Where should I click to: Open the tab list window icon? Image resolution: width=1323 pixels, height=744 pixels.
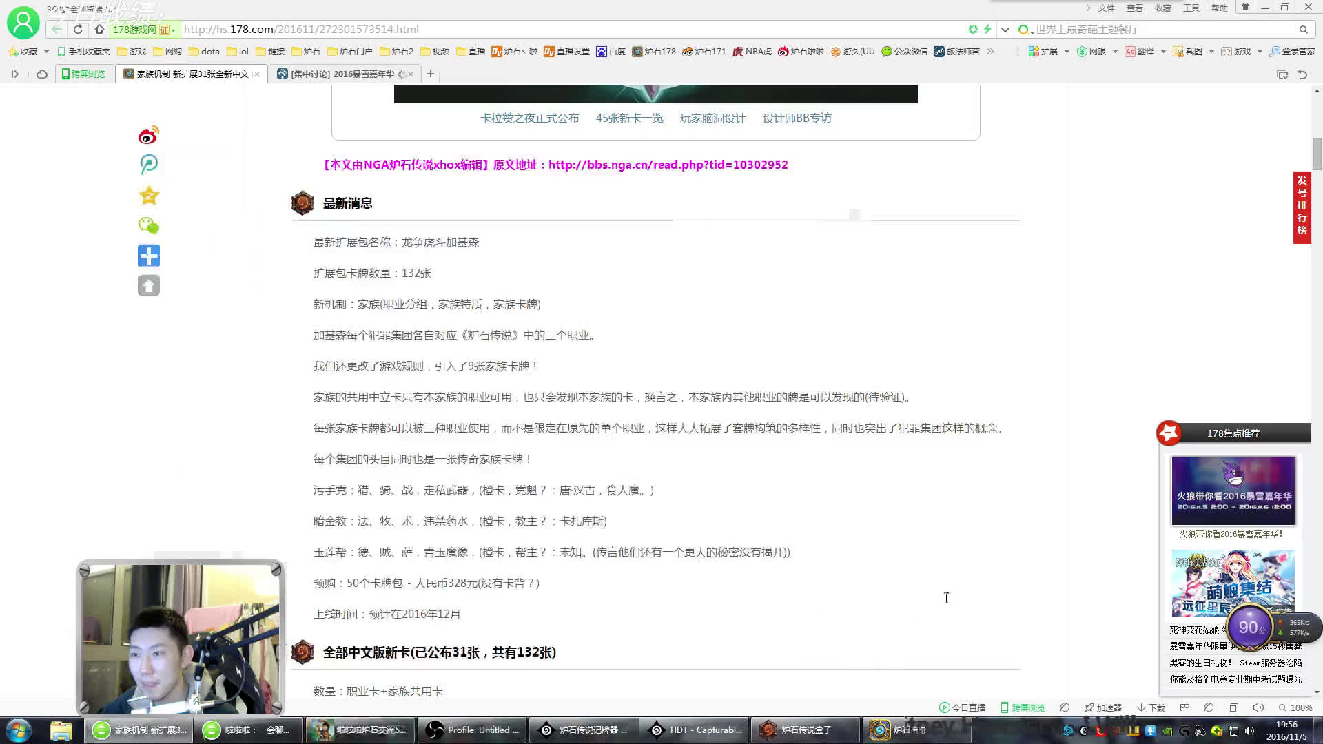[1282, 74]
